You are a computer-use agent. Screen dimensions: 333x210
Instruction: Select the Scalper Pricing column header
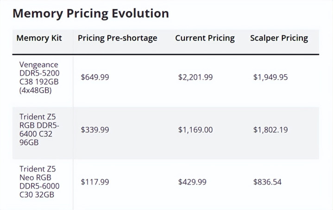coord(279,38)
